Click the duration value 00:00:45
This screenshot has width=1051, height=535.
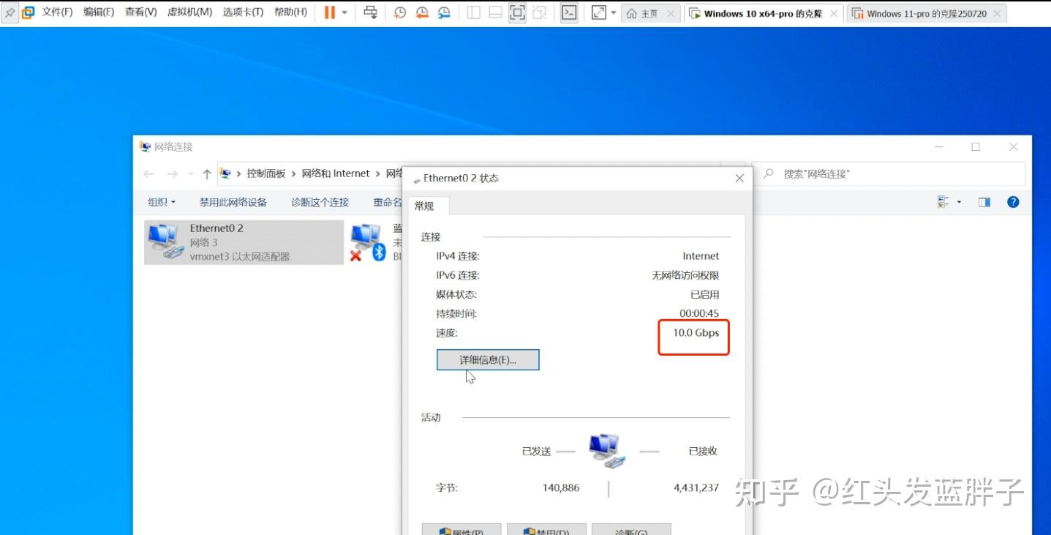(699, 313)
